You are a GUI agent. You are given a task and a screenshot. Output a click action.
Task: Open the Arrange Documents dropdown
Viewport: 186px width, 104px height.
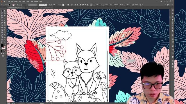click(161, 1)
